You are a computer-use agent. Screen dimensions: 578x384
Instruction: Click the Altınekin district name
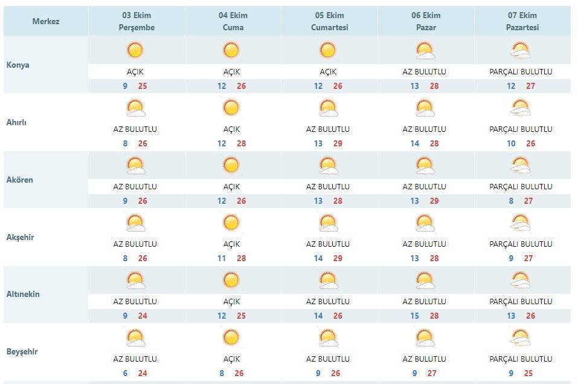23,295
